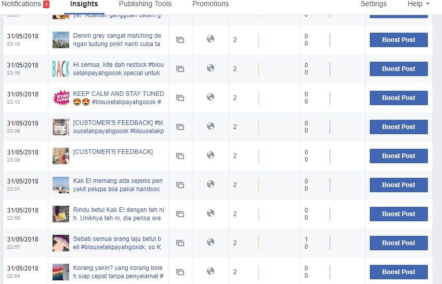Open Rindu betul Kak El post link
This screenshot has width=442, height=284.
(119, 214)
